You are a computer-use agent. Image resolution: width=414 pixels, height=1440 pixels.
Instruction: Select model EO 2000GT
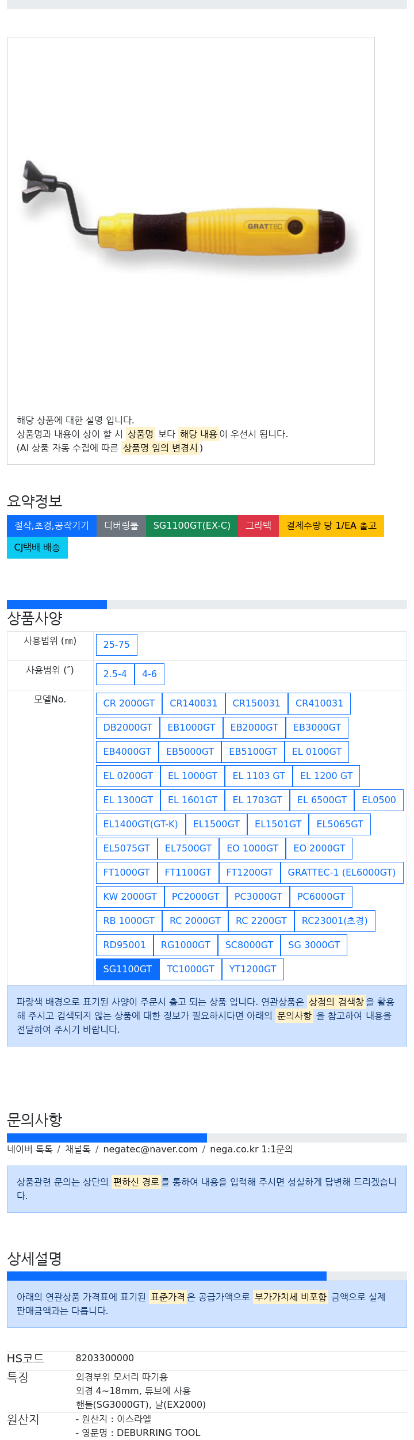tap(320, 849)
